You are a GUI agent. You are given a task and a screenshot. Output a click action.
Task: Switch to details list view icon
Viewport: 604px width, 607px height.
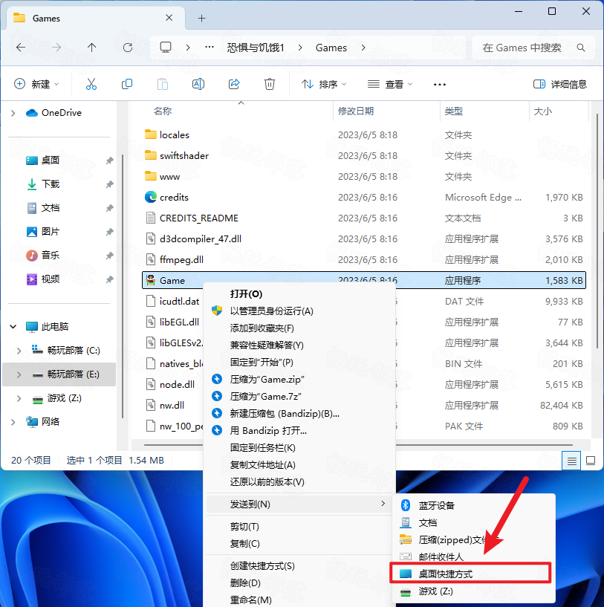coord(571,461)
